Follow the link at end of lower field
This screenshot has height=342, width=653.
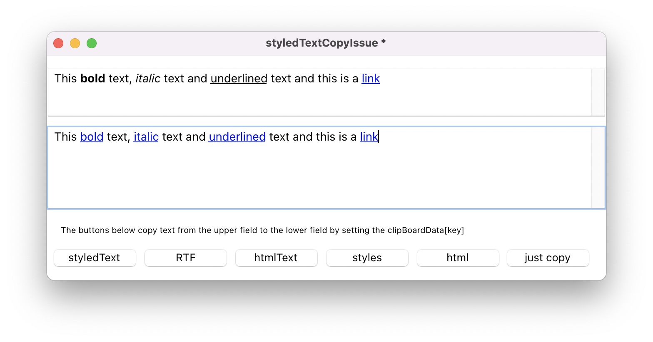tap(369, 137)
